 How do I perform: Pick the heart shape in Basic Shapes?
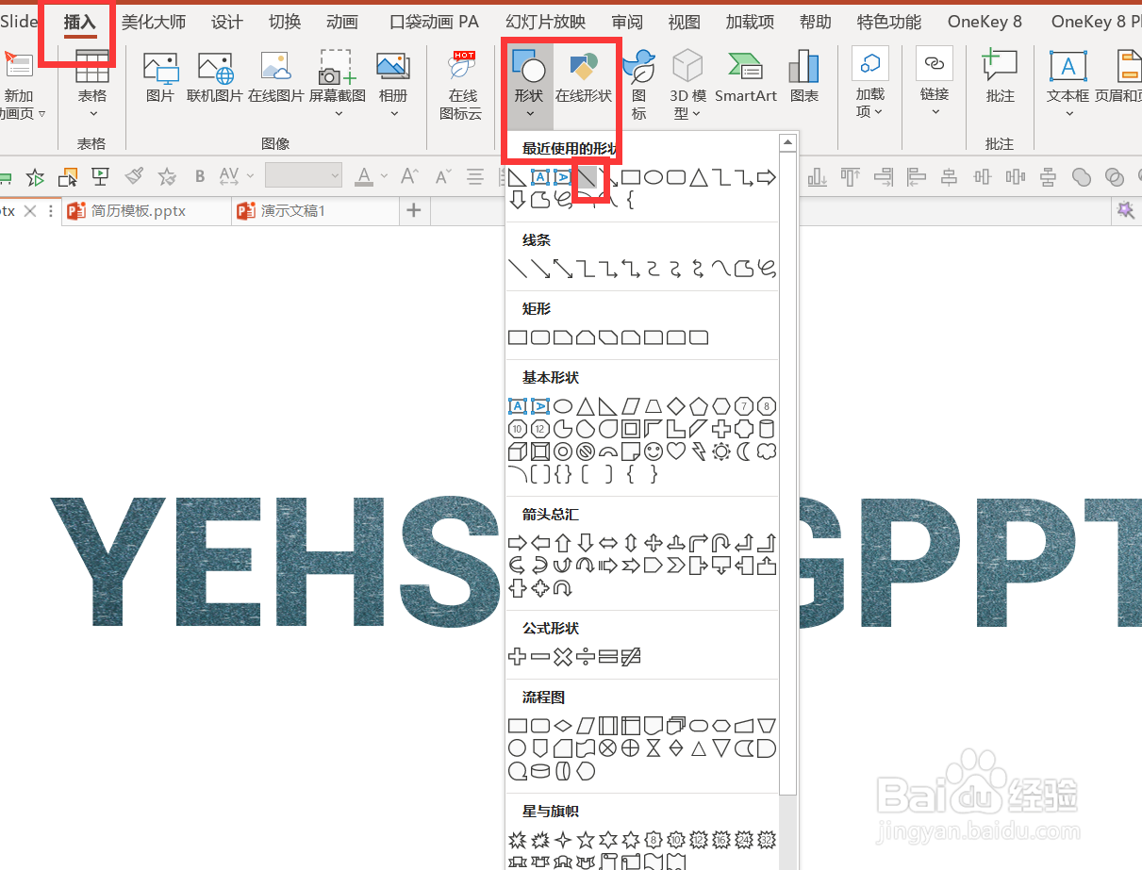(x=676, y=451)
